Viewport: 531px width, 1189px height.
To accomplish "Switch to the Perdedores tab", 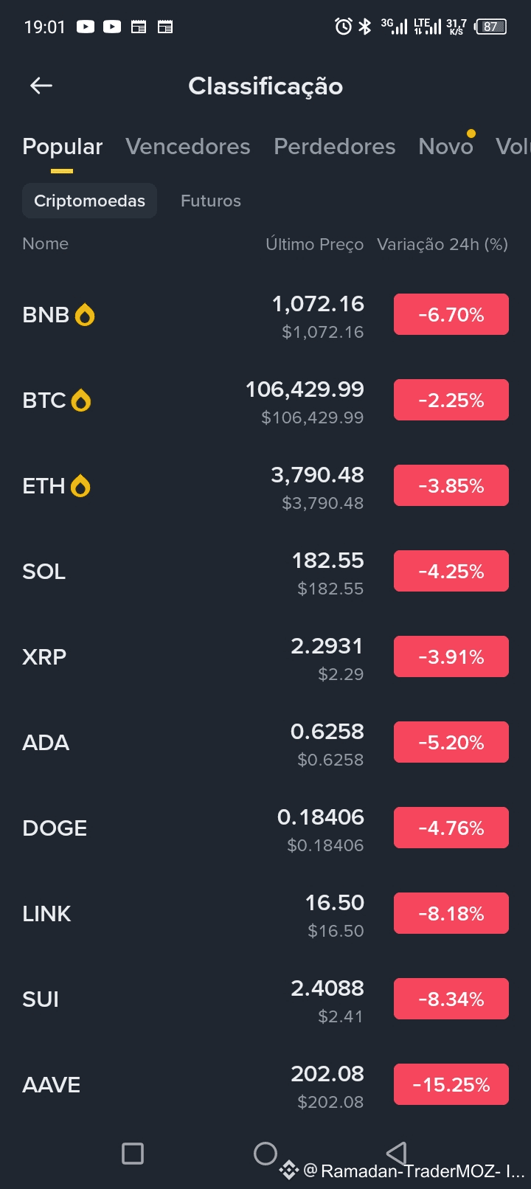I will pos(334,147).
